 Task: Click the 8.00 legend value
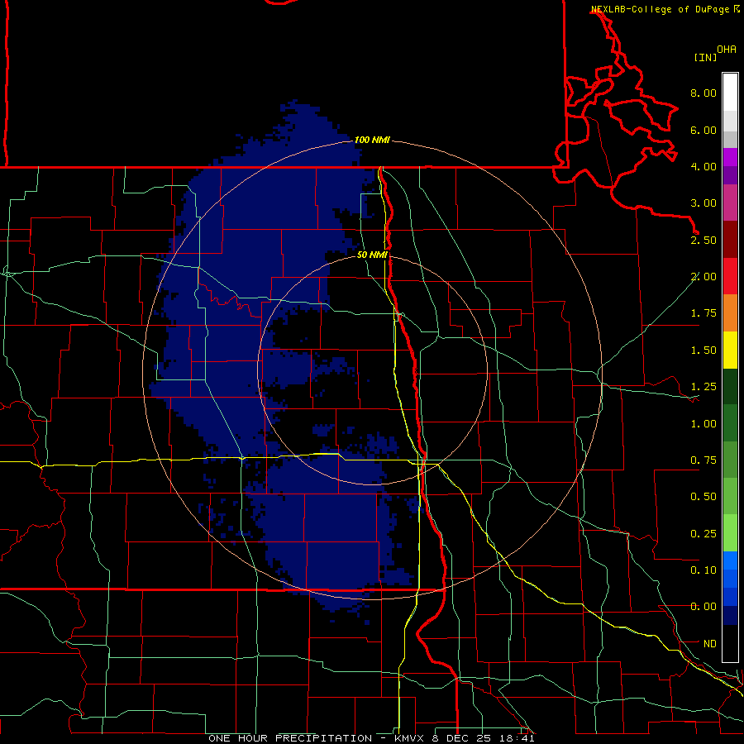(703, 93)
